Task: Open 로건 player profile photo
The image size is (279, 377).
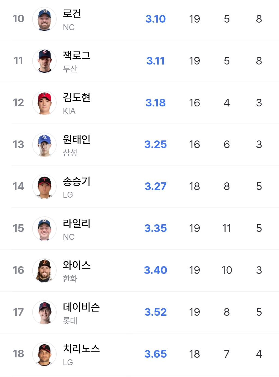Action: [x=44, y=19]
